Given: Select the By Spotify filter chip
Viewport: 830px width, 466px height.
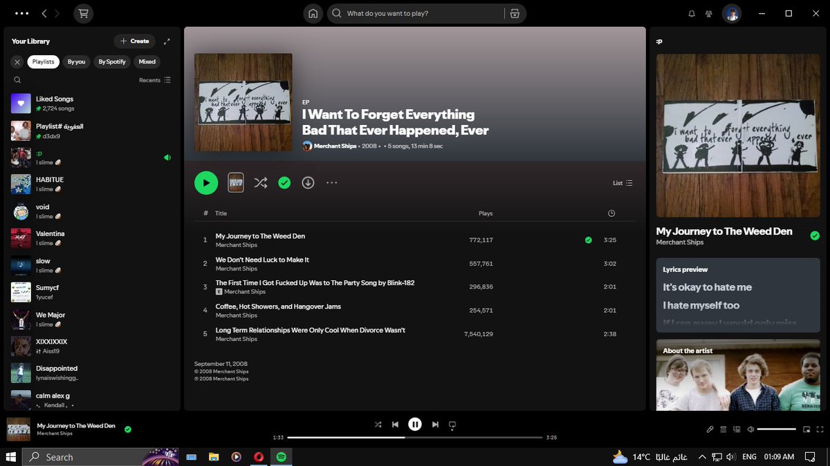Looking at the screenshot, I should (x=112, y=62).
